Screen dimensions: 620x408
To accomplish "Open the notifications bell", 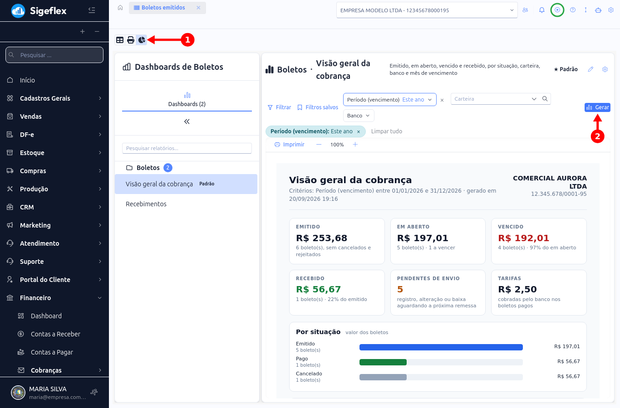I will [541, 10].
